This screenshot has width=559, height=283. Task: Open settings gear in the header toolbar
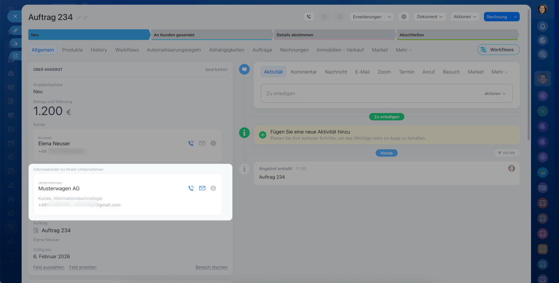click(404, 17)
